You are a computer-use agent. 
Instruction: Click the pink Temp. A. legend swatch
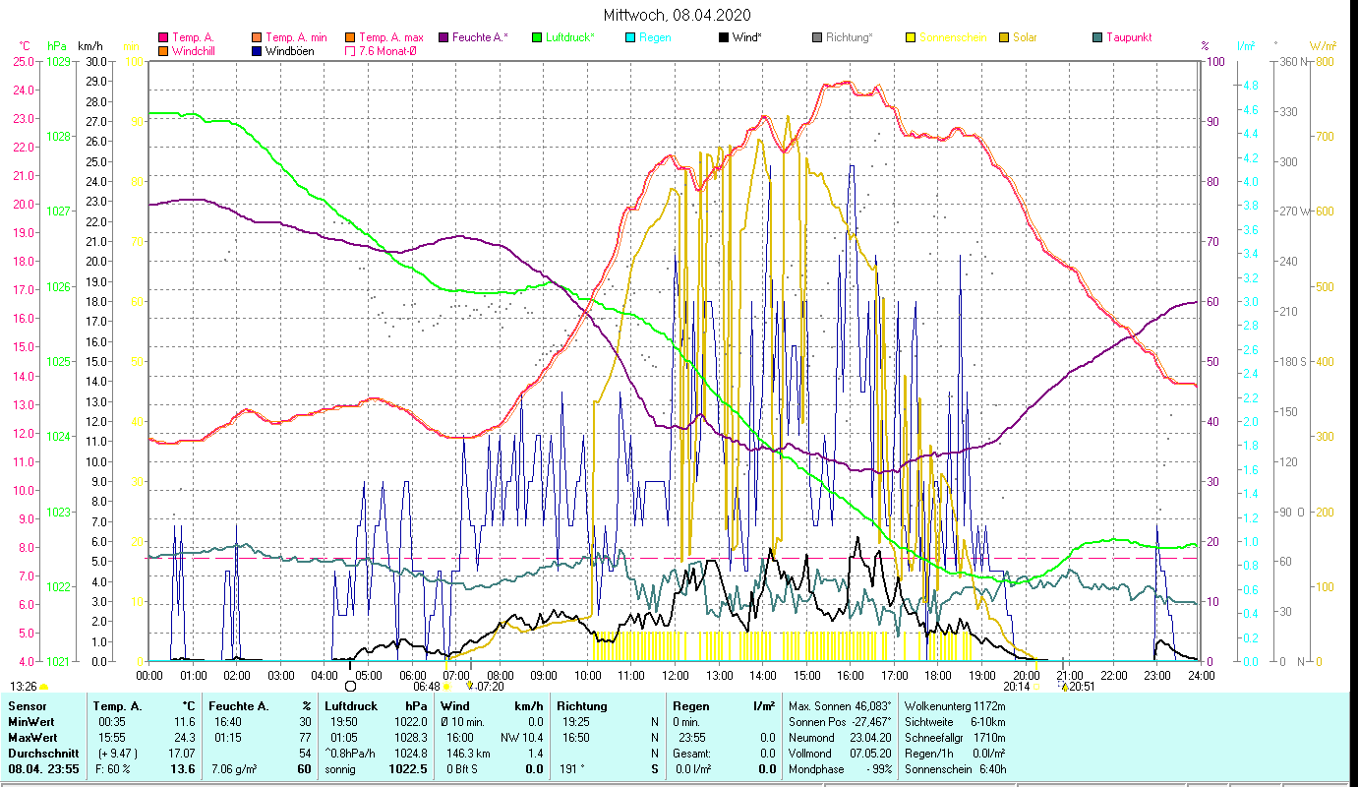click(x=163, y=38)
